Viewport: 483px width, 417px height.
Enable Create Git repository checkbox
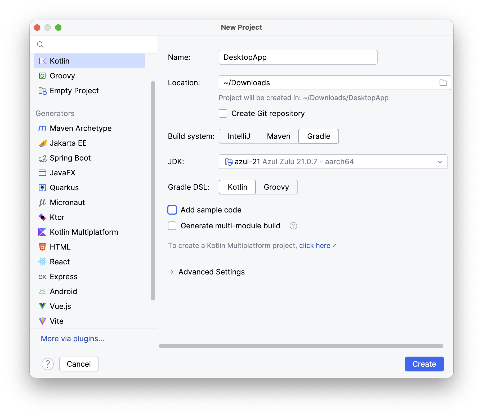click(x=223, y=113)
